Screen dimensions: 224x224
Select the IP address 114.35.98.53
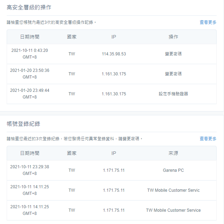click(x=114, y=54)
